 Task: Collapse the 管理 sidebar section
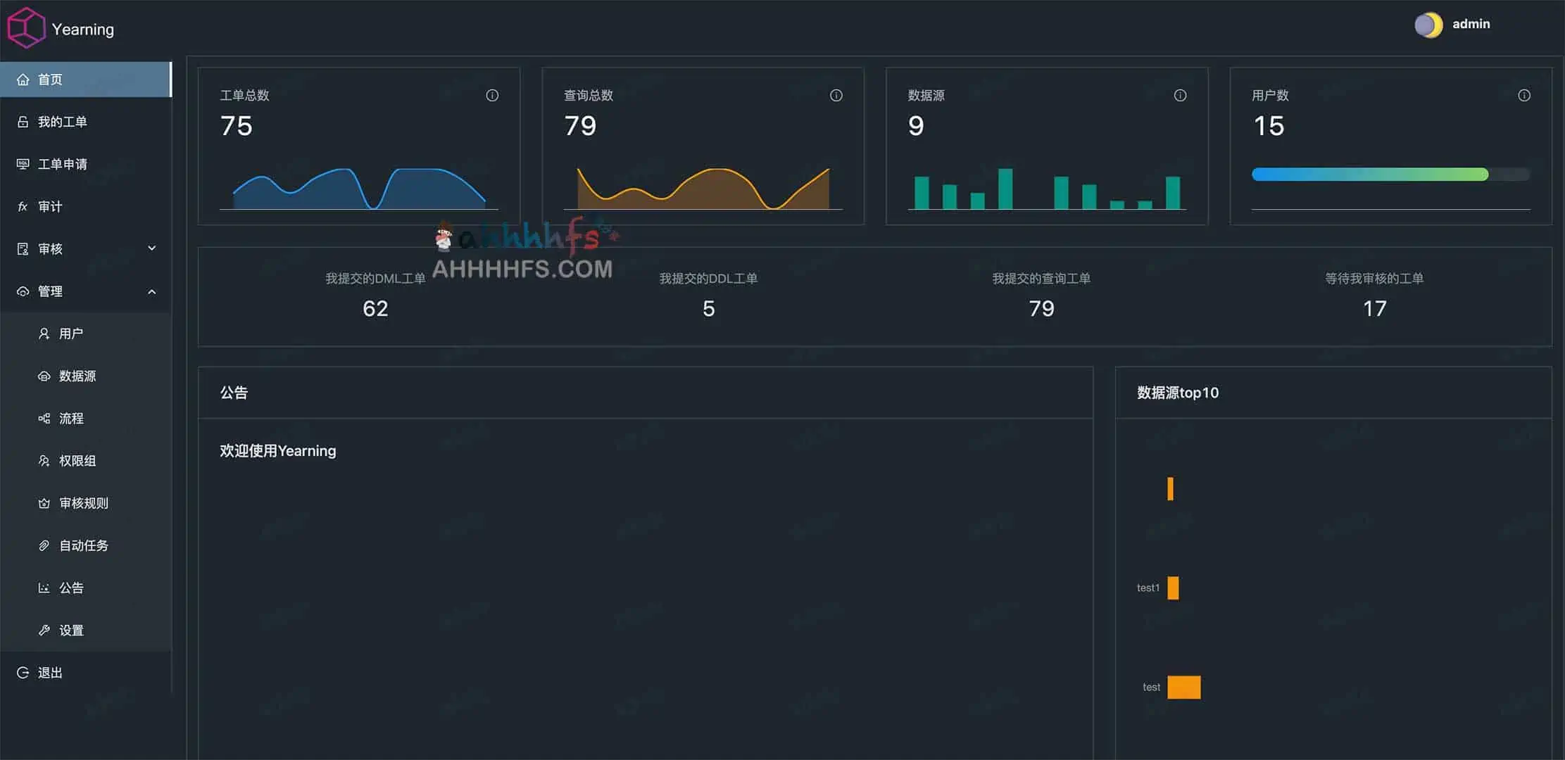(x=152, y=291)
